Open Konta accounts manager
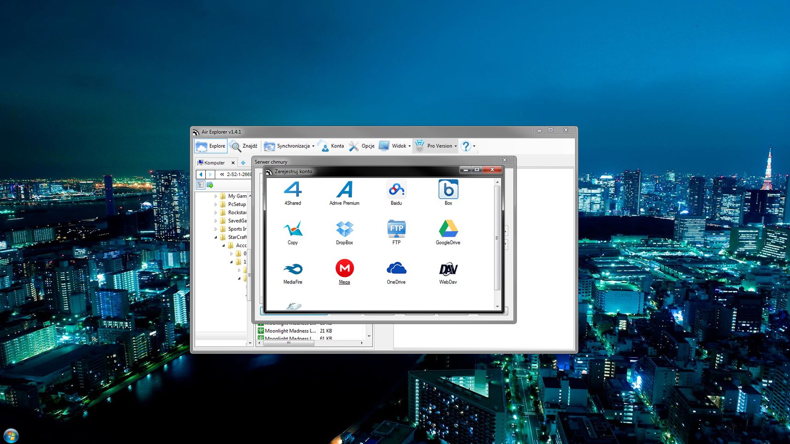The height and width of the screenshot is (444, 790). [x=331, y=146]
